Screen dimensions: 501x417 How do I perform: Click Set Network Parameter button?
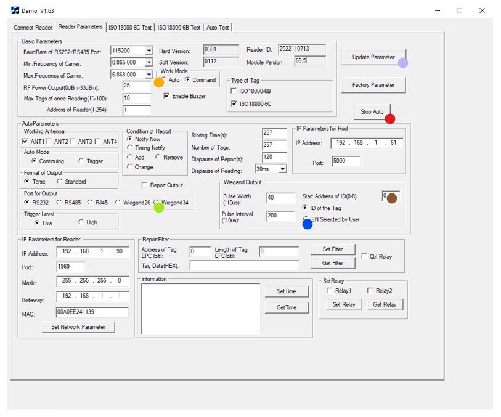click(x=78, y=326)
